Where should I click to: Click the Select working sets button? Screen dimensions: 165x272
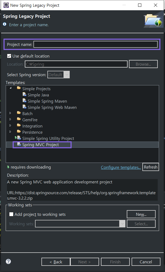(x=141, y=224)
